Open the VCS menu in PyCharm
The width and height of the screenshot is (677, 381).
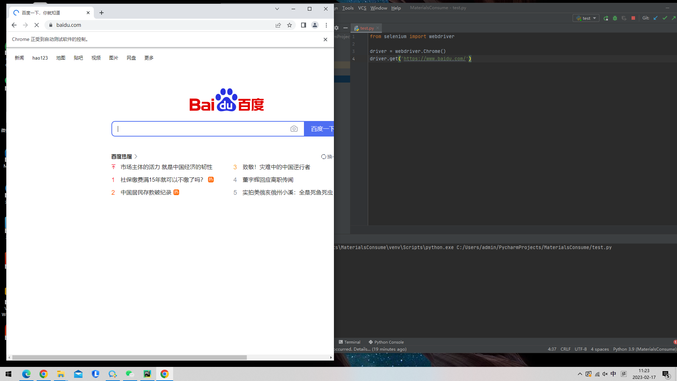coord(362,8)
